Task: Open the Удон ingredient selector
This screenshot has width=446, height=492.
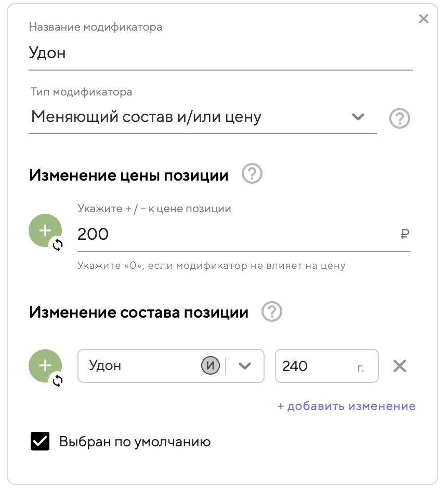Action: (x=140, y=366)
